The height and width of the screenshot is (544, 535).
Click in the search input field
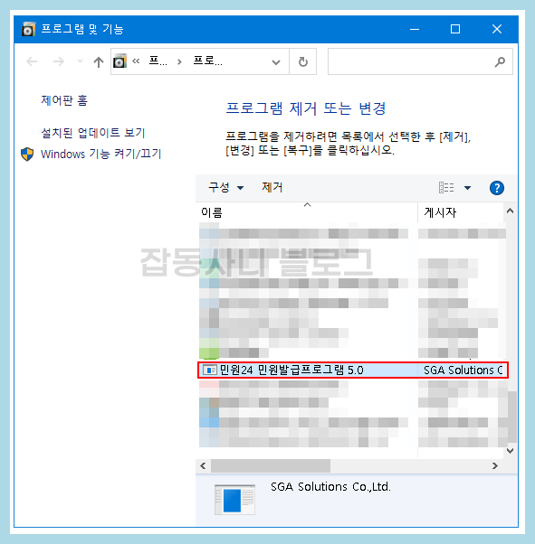click(x=410, y=61)
